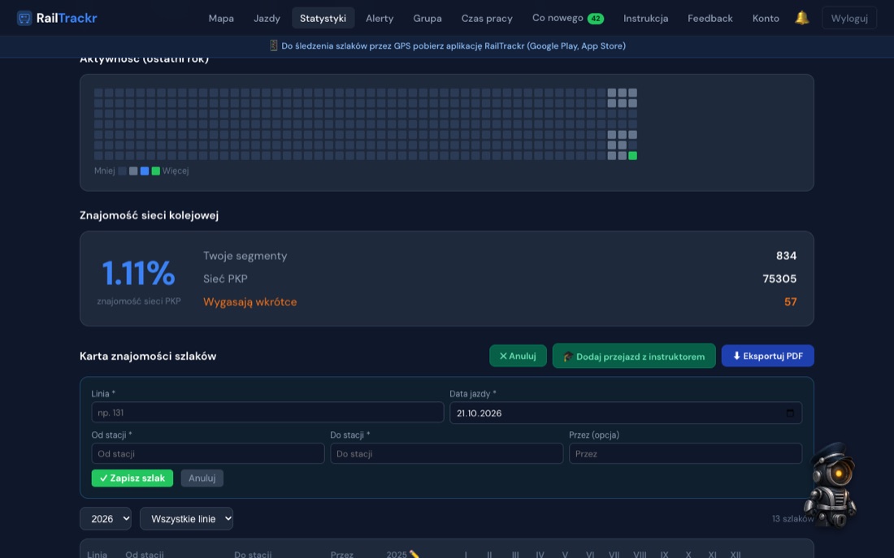Switch to the Grupa section
This screenshot has width=894, height=558.
point(427,18)
